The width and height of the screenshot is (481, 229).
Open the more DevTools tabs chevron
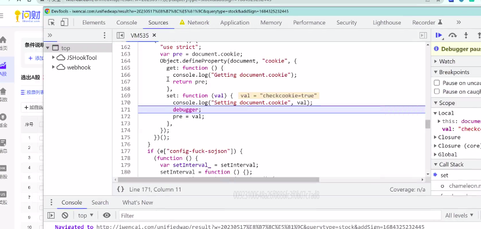click(459, 22)
